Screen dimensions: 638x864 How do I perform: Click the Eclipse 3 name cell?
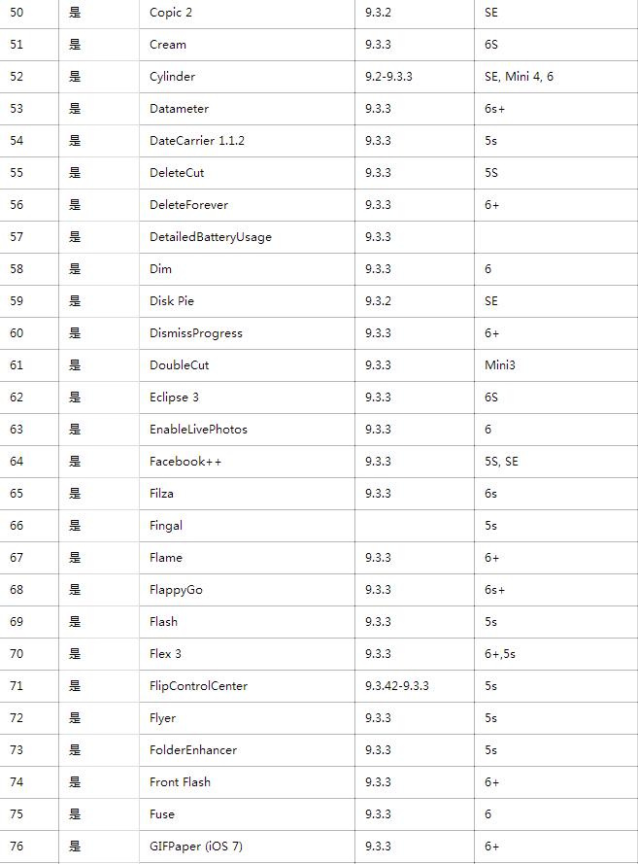click(x=175, y=397)
